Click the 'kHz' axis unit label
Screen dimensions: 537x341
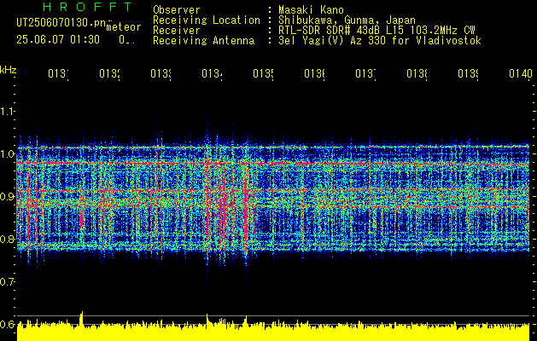click(x=8, y=70)
